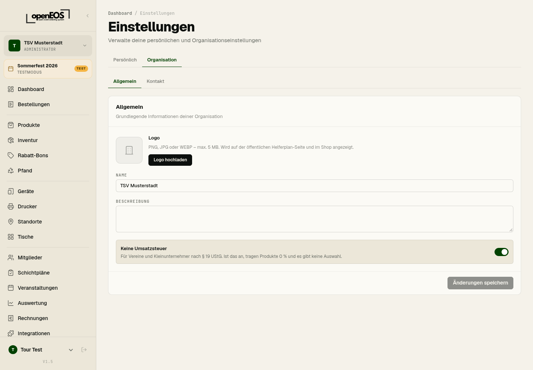Click the Logo hochladen button
533x370 pixels.
pyautogui.click(x=170, y=160)
